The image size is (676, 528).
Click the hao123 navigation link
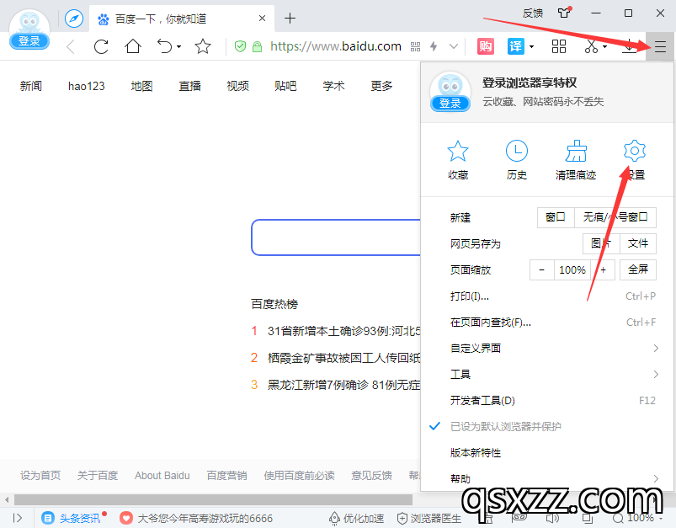(x=86, y=86)
